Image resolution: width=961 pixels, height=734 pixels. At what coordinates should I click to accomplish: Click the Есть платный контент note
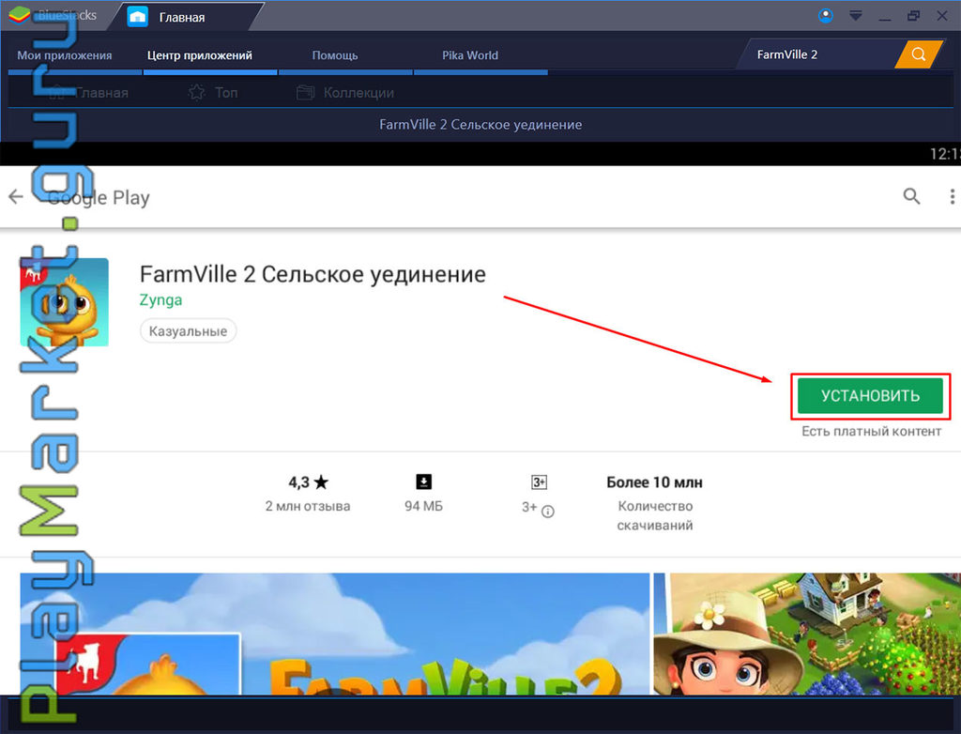tap(872, 431)
